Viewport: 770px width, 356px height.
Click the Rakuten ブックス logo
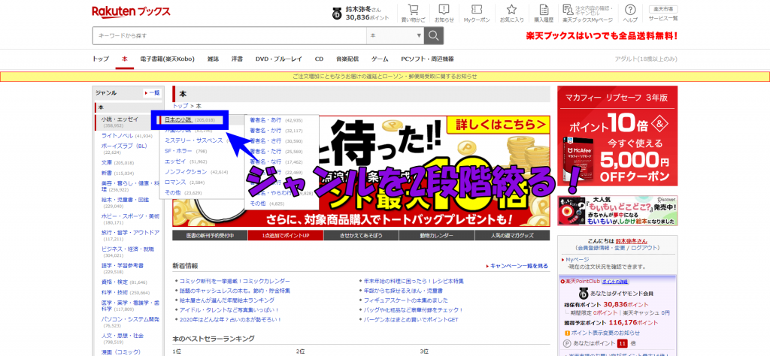pos(131,12)
